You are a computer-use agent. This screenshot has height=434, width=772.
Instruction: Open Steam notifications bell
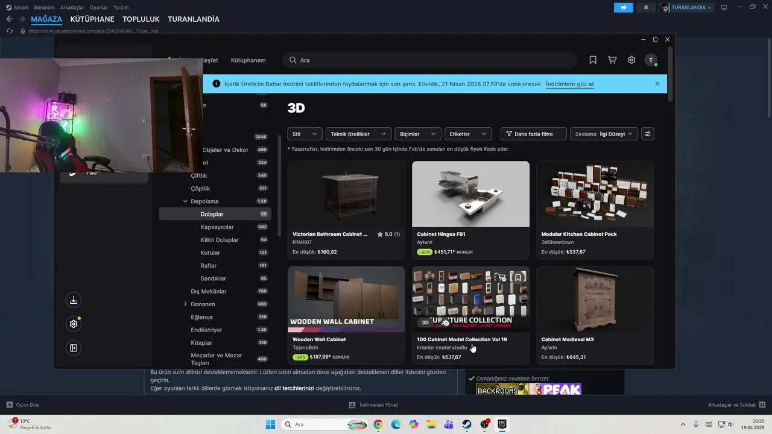646,7
